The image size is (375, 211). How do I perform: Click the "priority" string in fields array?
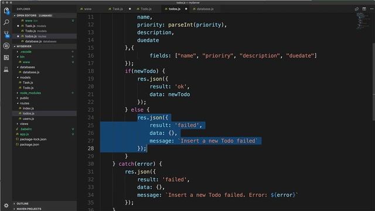pos(217,56)
